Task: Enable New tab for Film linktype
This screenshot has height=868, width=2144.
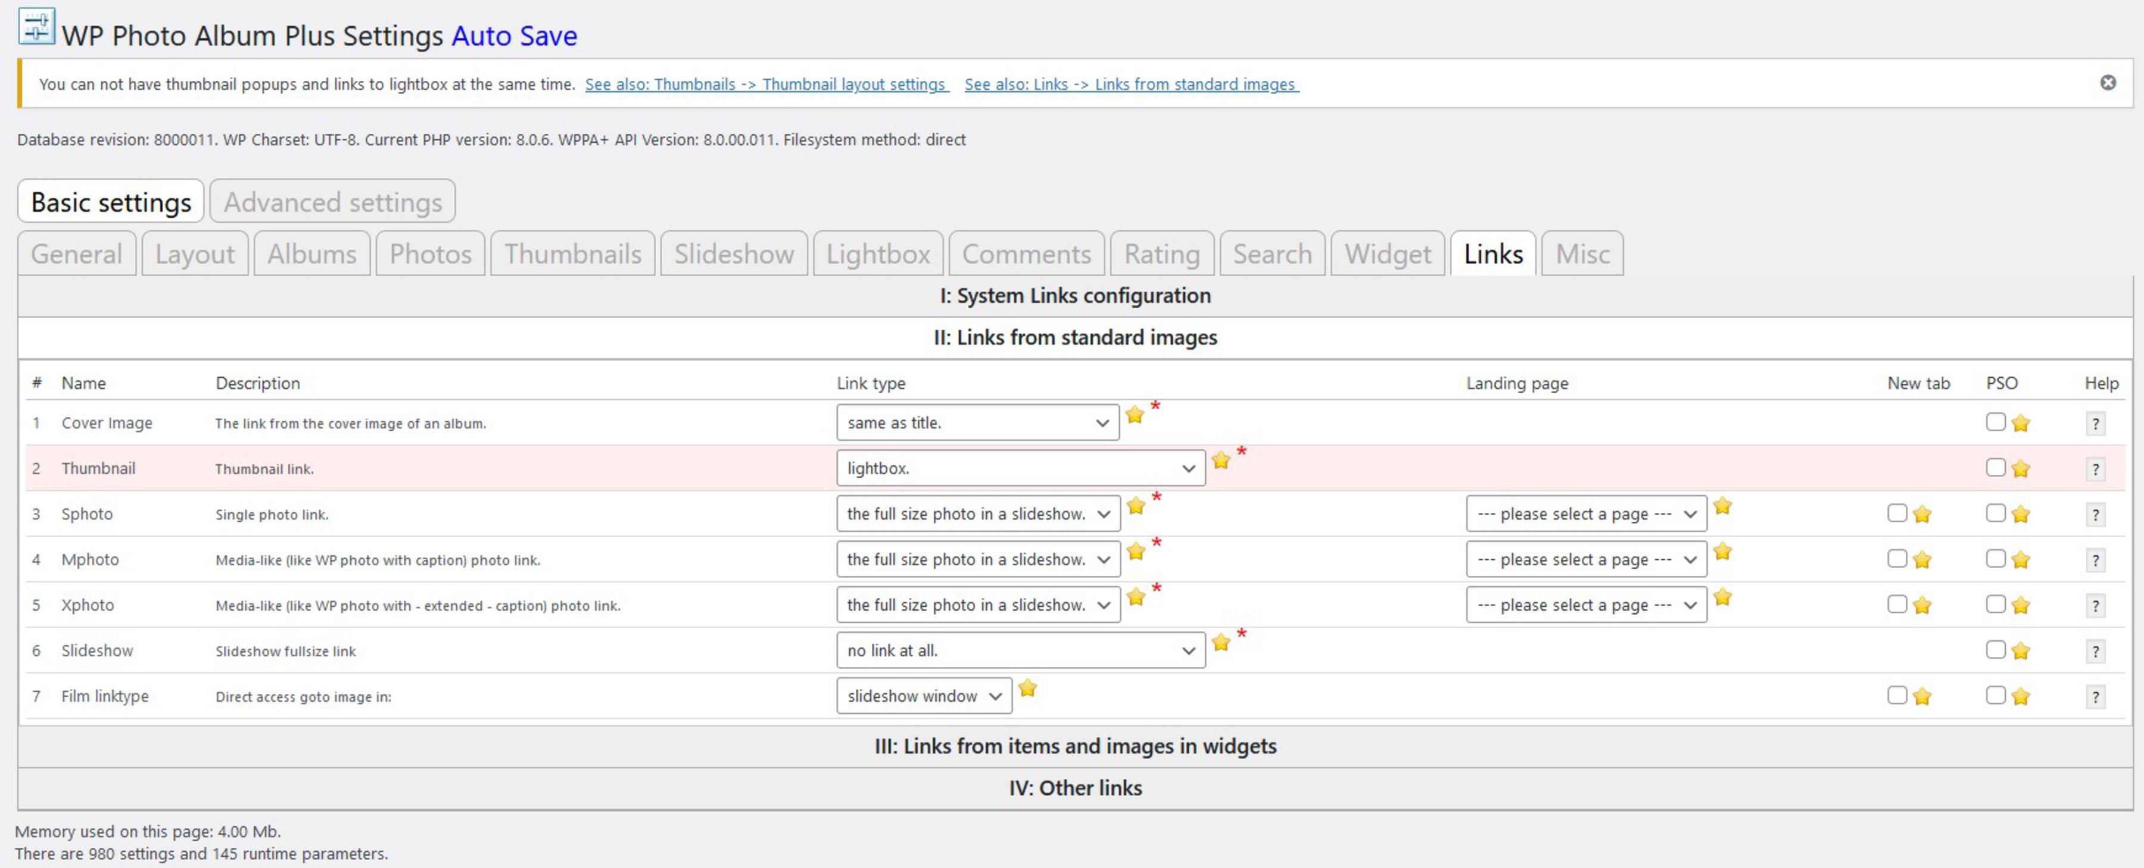Action: [x=1897, y=696]
